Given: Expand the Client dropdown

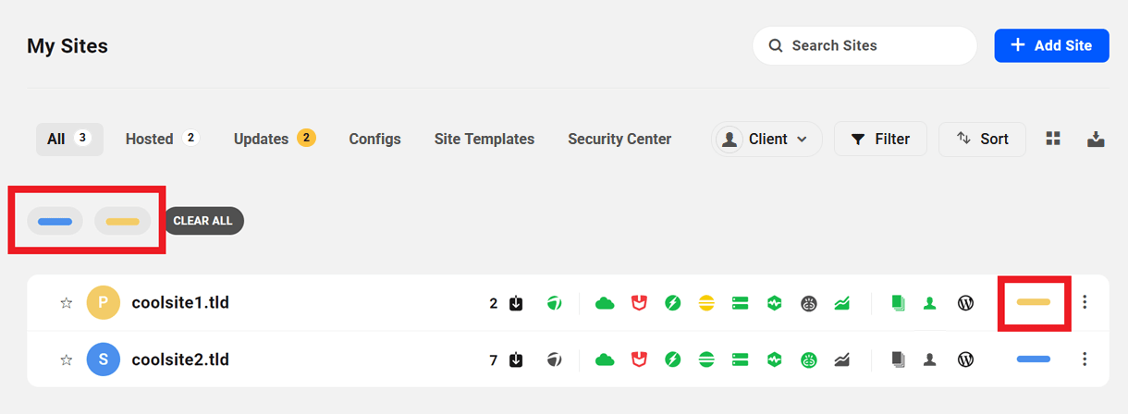Looking at the screenshot, I should click(x=766, y=139).
